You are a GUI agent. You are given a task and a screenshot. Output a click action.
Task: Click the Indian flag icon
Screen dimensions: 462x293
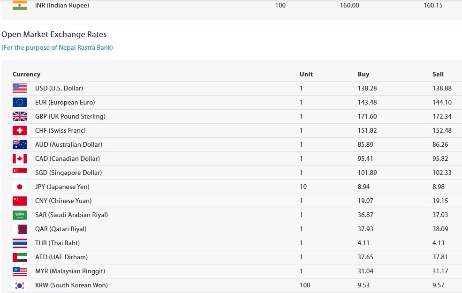[20, 6]
